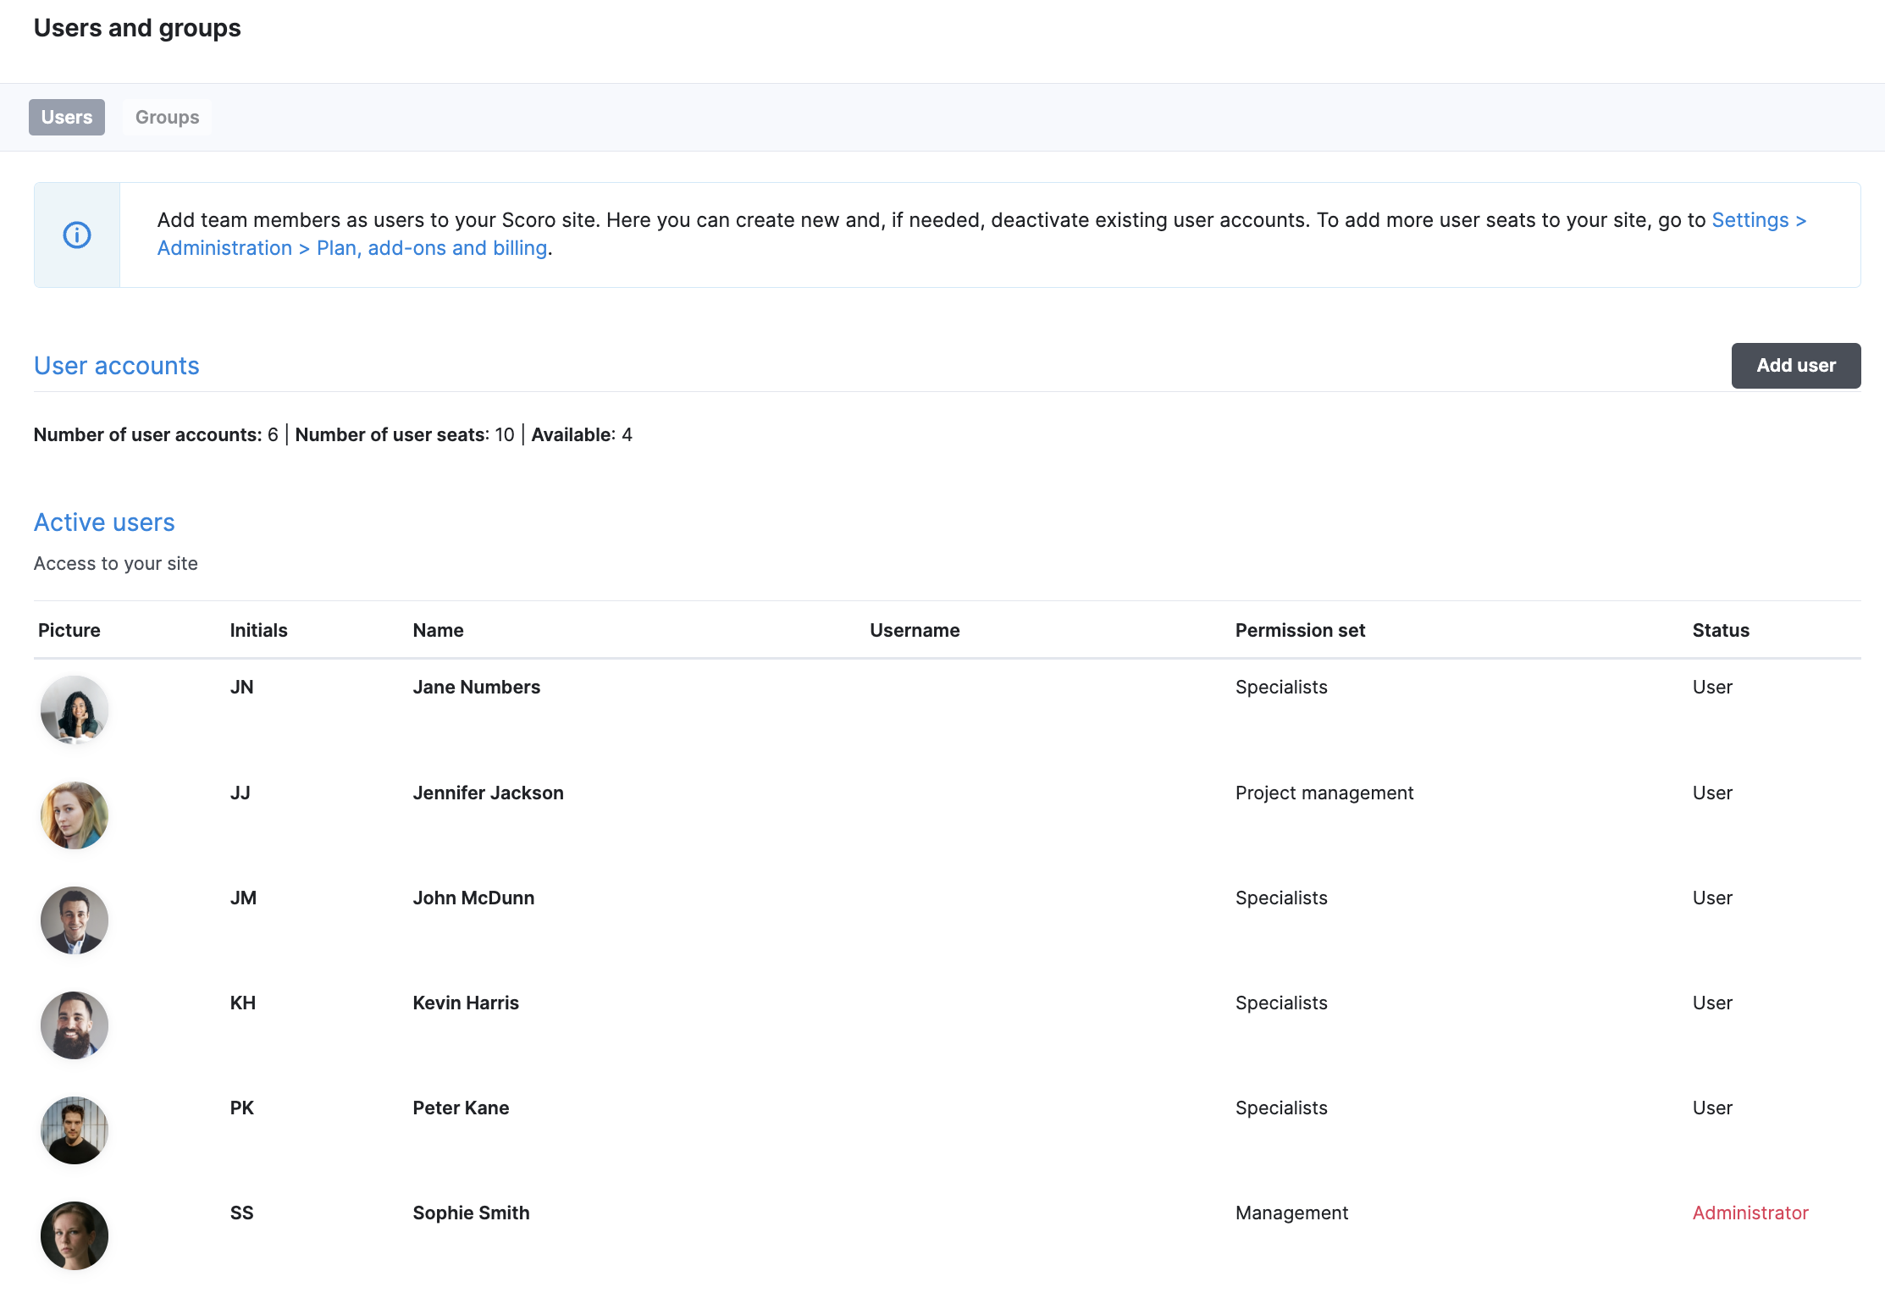1885x1304 pixels.
Task: Select the name Kevin Harris
Action: (466, 1003)
